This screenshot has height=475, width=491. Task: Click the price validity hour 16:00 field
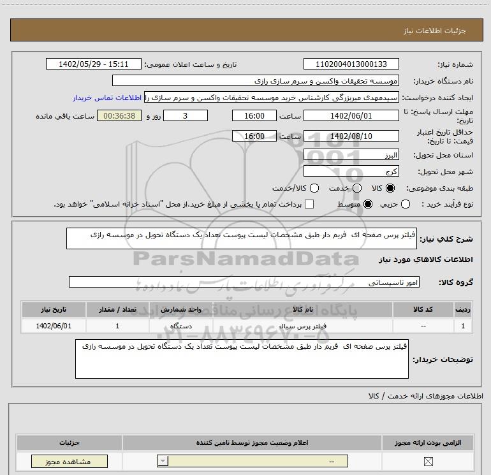point(254,136)
